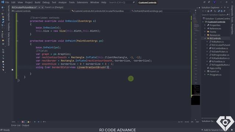This screenshot has height=132, width=235.
Task: Open the Toolbox side tab
Action: (x=9, y=26)
